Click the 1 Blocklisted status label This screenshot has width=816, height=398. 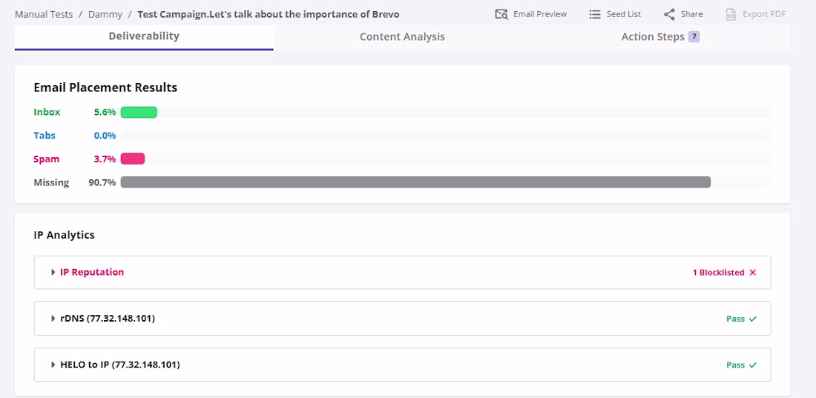click(x=718, y=273)
